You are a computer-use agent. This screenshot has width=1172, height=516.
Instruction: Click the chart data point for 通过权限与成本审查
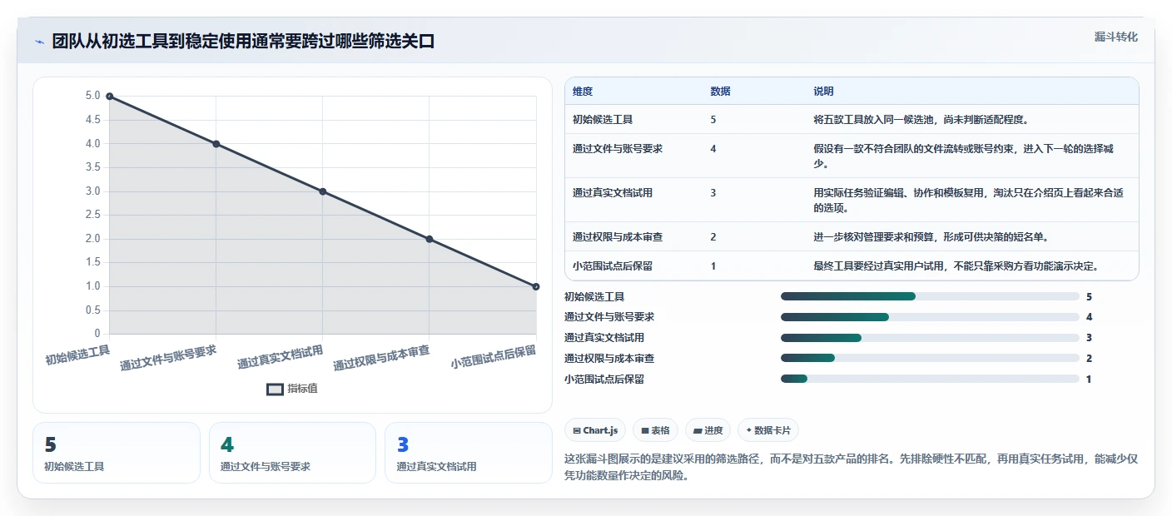tap(430, 239)
